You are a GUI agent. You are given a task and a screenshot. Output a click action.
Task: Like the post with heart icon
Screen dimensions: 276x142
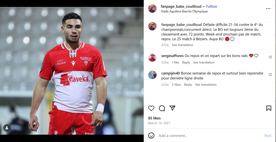(151, 108)
